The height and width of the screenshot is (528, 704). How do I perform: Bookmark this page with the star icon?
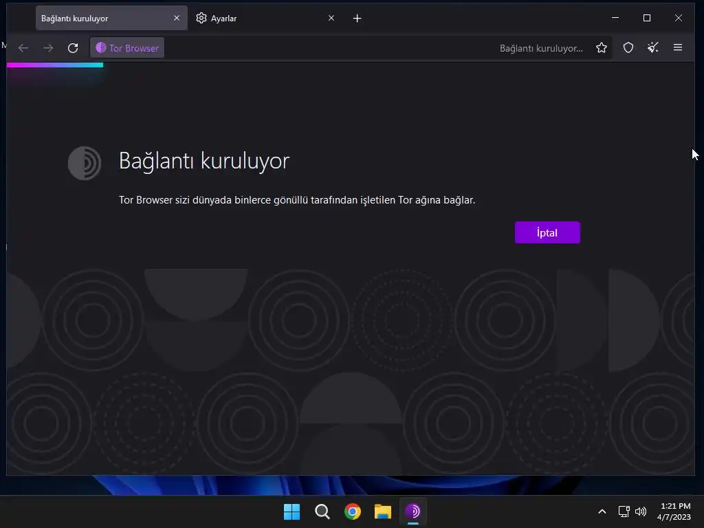pos(602,48)
